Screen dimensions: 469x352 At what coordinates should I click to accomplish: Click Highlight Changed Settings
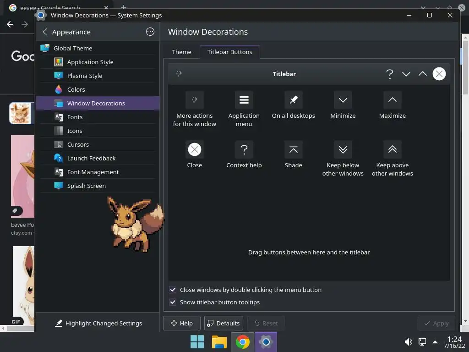click(x=98, y=323)
